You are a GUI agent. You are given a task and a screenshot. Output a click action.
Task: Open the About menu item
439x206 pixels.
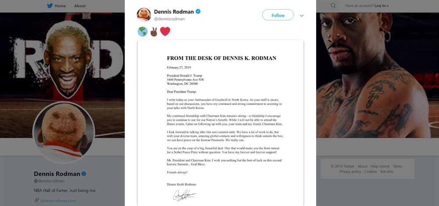79,6
